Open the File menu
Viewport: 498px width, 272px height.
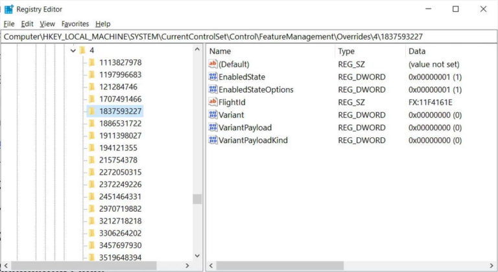point(8,24)
